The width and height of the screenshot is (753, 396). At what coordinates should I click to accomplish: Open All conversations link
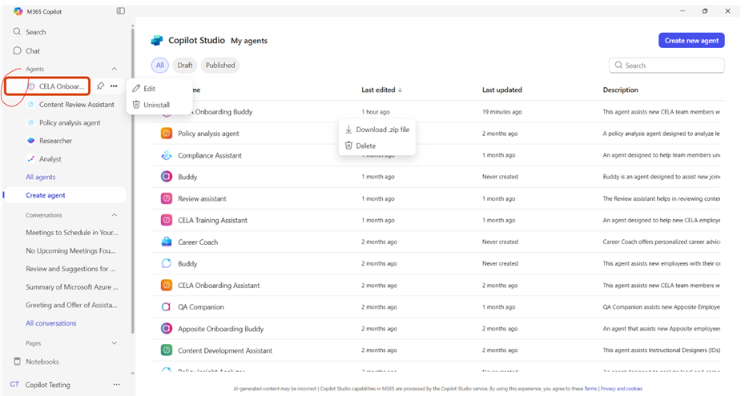(51, 323)
